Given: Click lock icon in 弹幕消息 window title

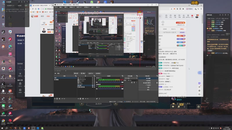Looking at the screenshot, I should [223, 15].
